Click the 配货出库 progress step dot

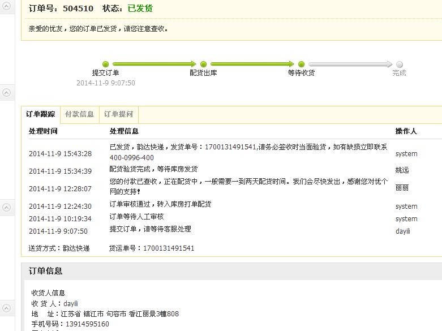(x=203, y=65)
